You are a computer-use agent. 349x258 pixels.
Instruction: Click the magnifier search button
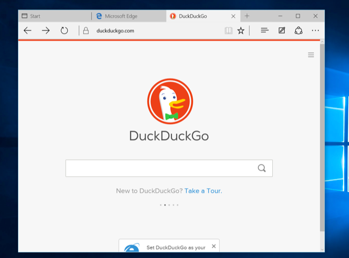[x=262, y=168]
